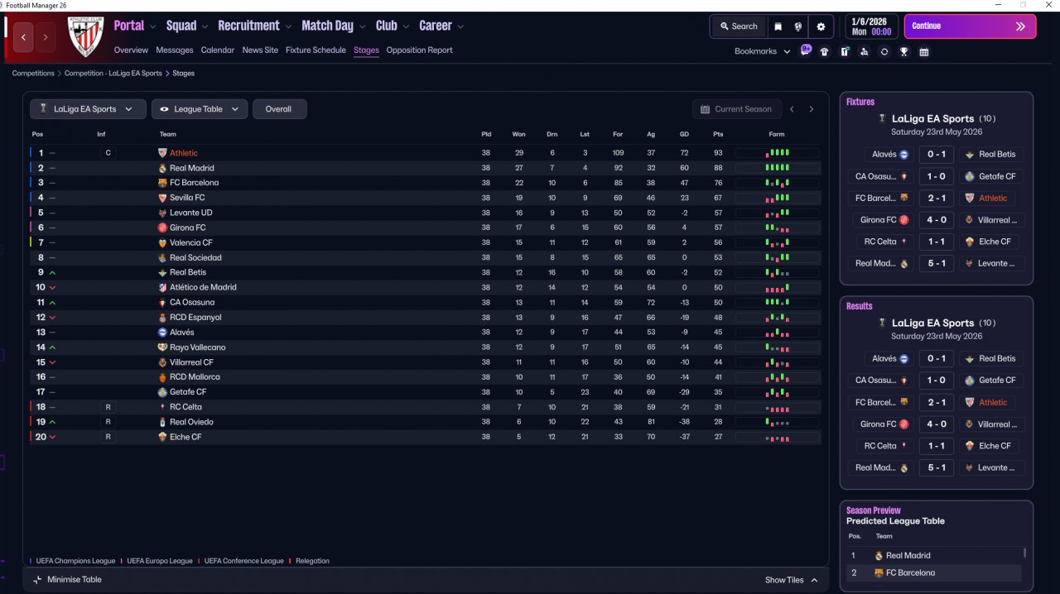Expand the Recruitment menu chevron
Image resolution: width=1060 pixels, height=594 pixels.
[288, 26]
